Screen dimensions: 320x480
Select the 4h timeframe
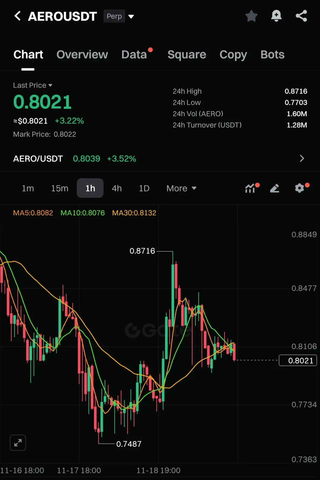click(117, 188)
